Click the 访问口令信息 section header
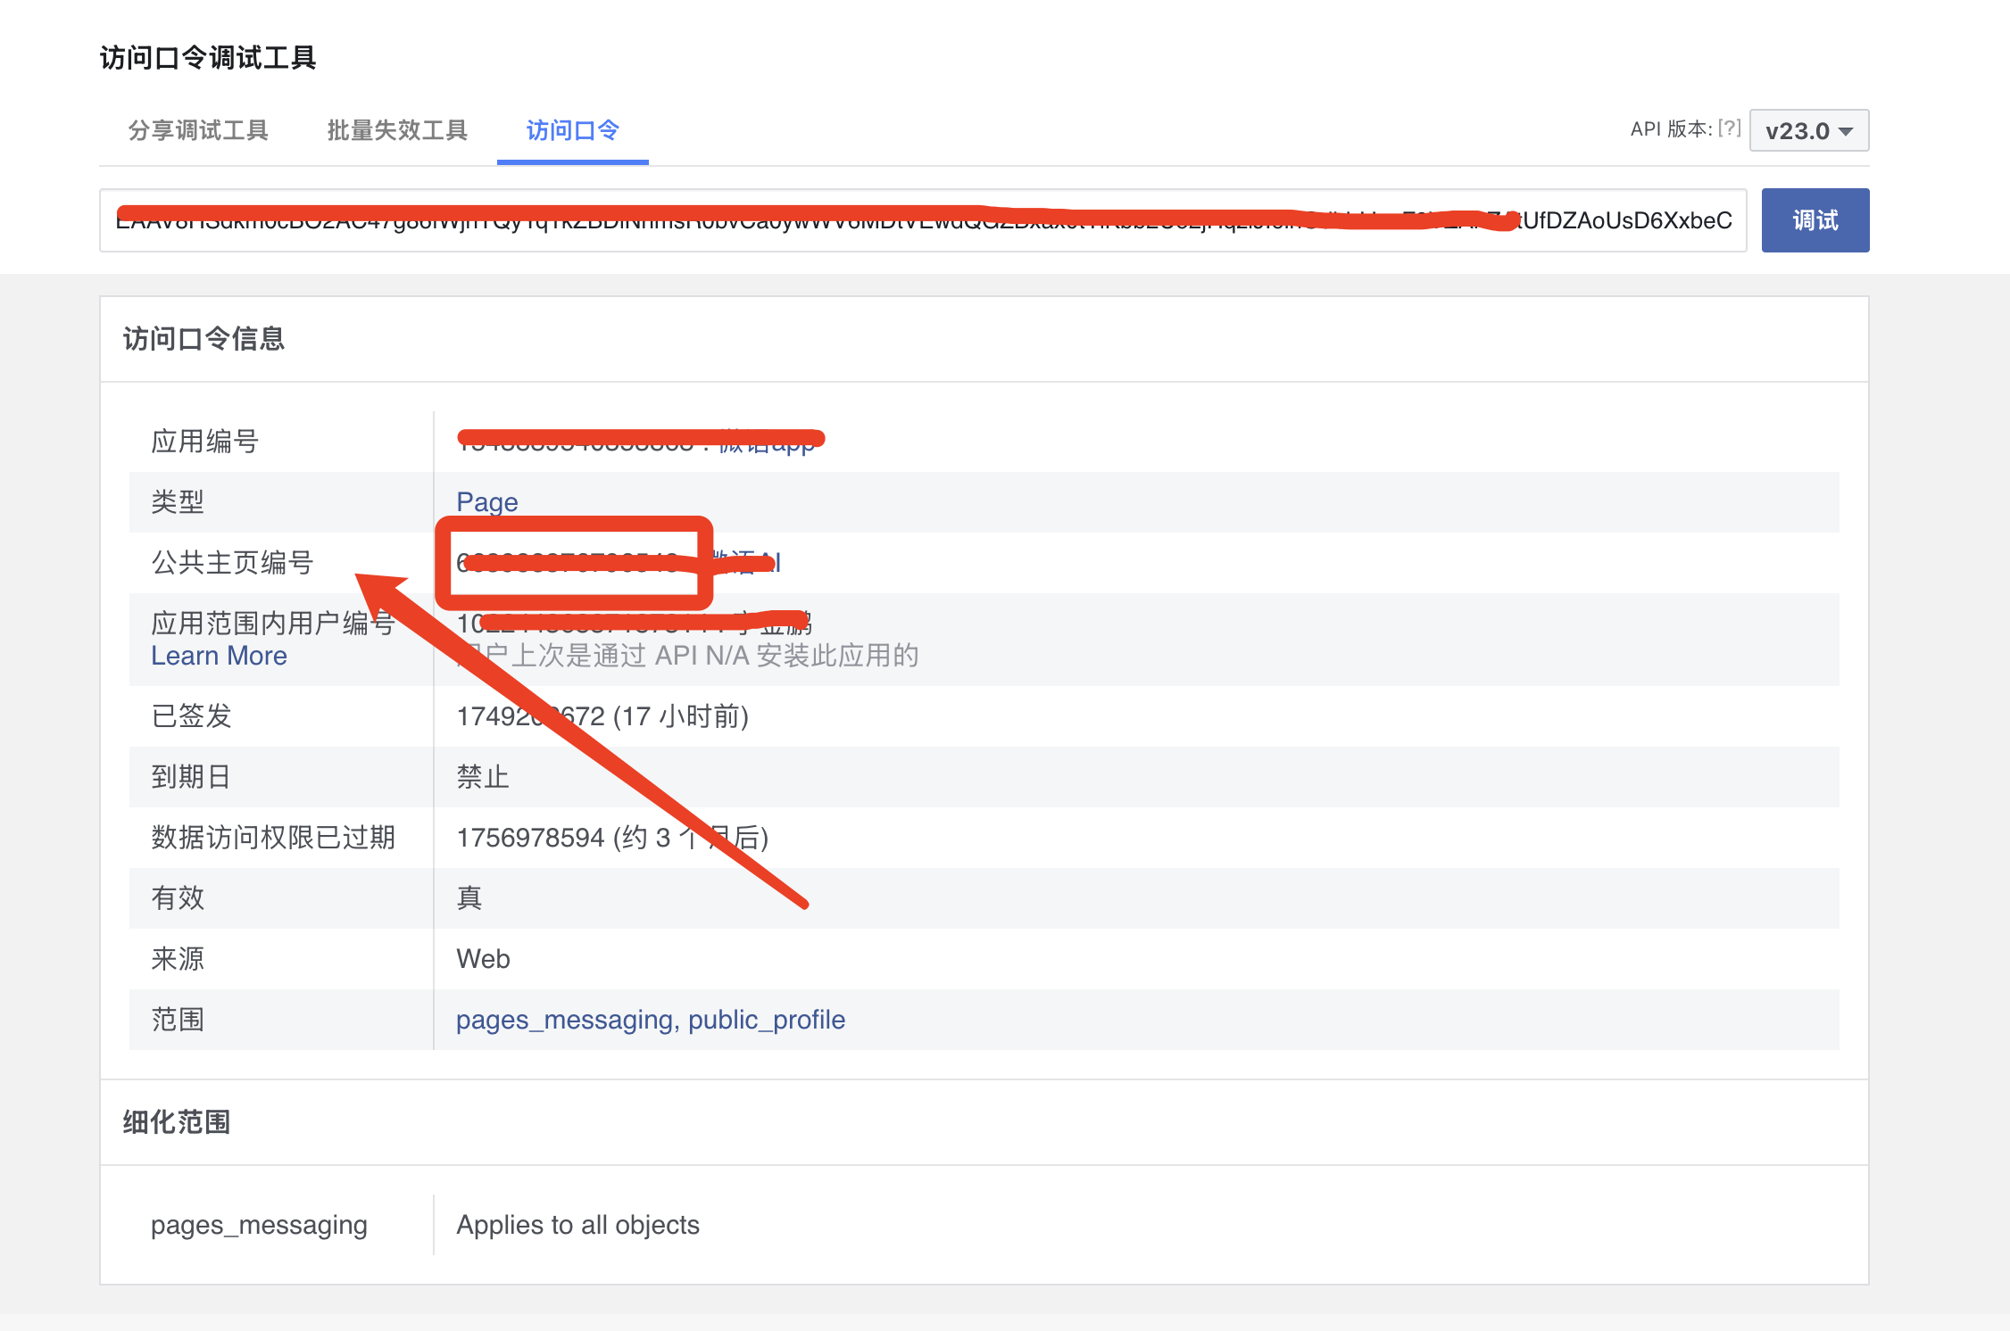This screenshot has width=2010, height=1331. click(203, 339)
